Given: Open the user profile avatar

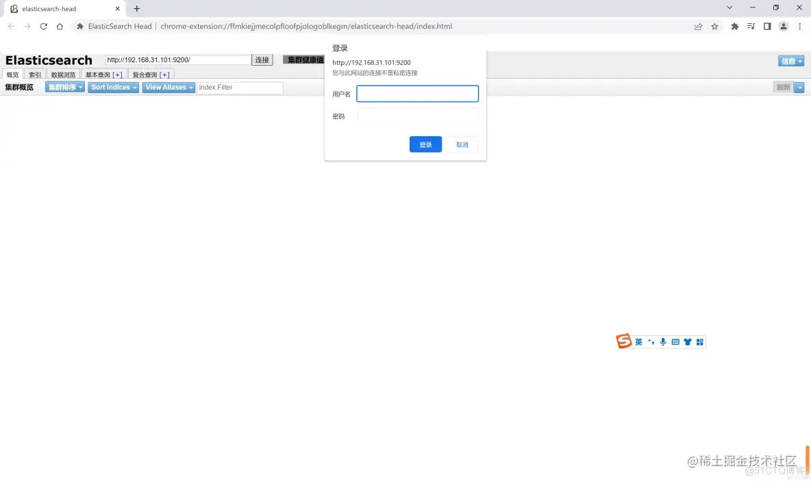Looking at the screenshot, I should [x=784, y=27].
